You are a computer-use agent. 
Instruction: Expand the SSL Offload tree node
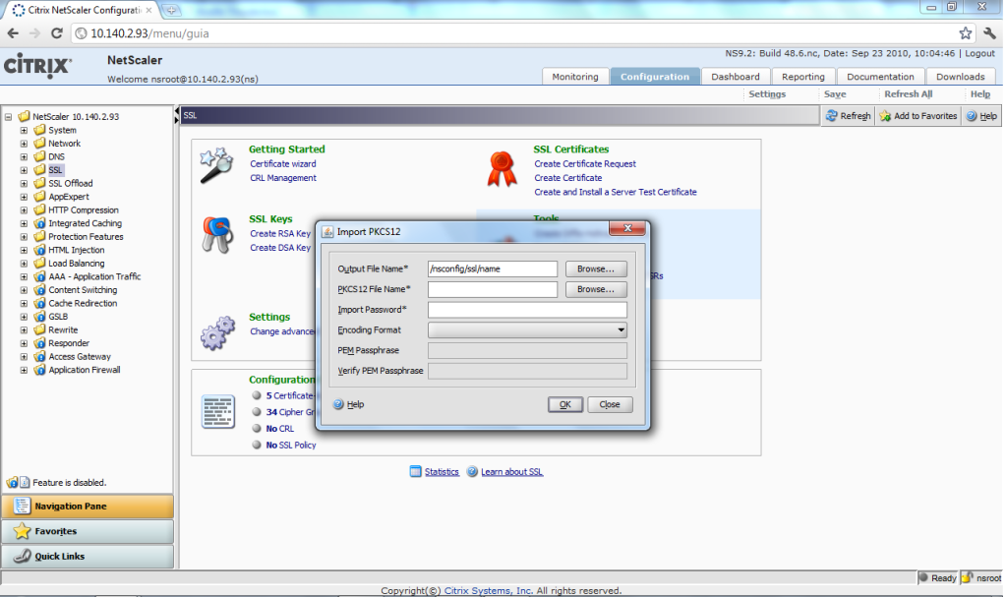click(24, 184)
